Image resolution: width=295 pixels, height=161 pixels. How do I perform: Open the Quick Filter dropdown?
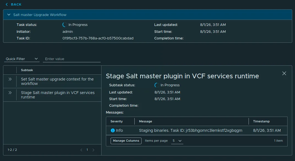22,59
